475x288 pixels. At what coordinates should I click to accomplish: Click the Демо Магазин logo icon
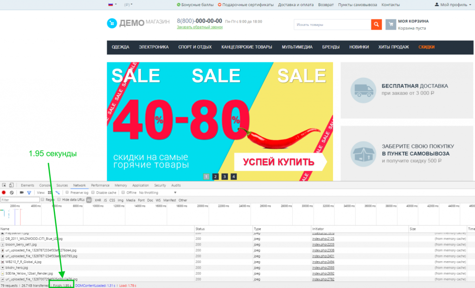click(x=112, y=23)
